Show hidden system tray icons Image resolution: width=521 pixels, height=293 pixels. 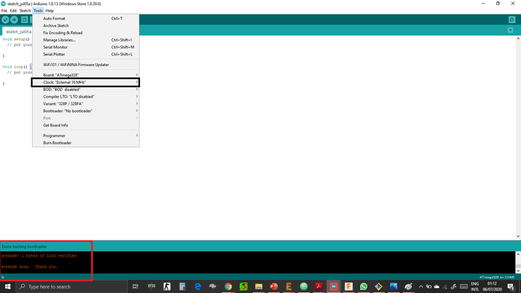(421, 286)
